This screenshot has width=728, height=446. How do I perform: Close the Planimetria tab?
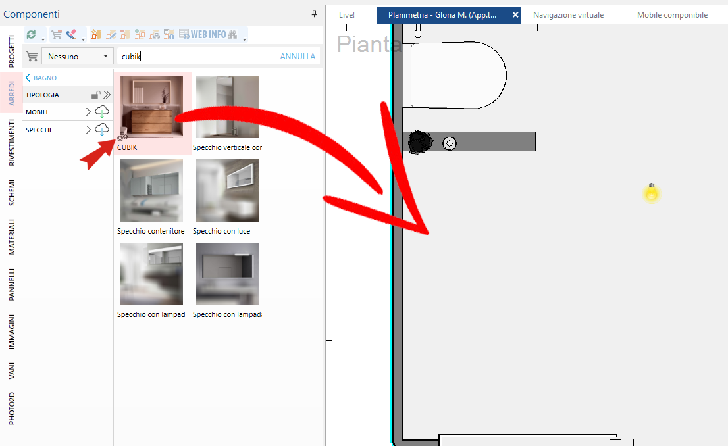pos(515,15)
